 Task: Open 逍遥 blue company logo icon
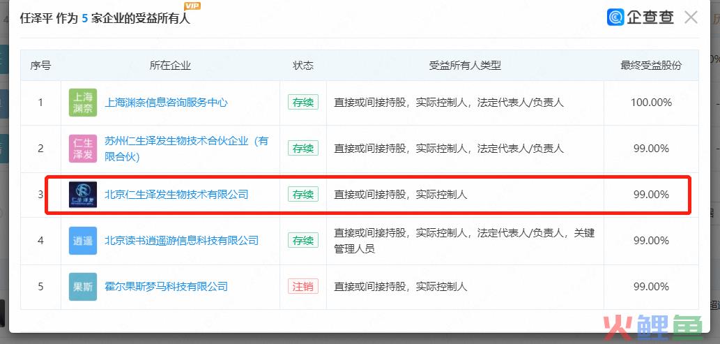[x=83, y=241]
